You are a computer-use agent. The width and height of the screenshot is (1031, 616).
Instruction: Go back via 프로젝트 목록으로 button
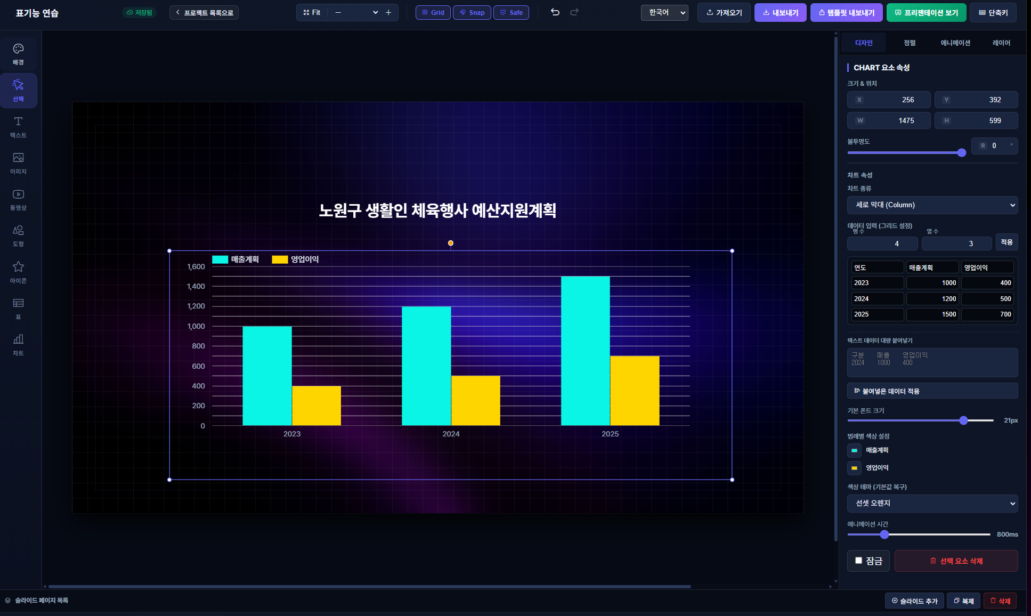(204, 12)
